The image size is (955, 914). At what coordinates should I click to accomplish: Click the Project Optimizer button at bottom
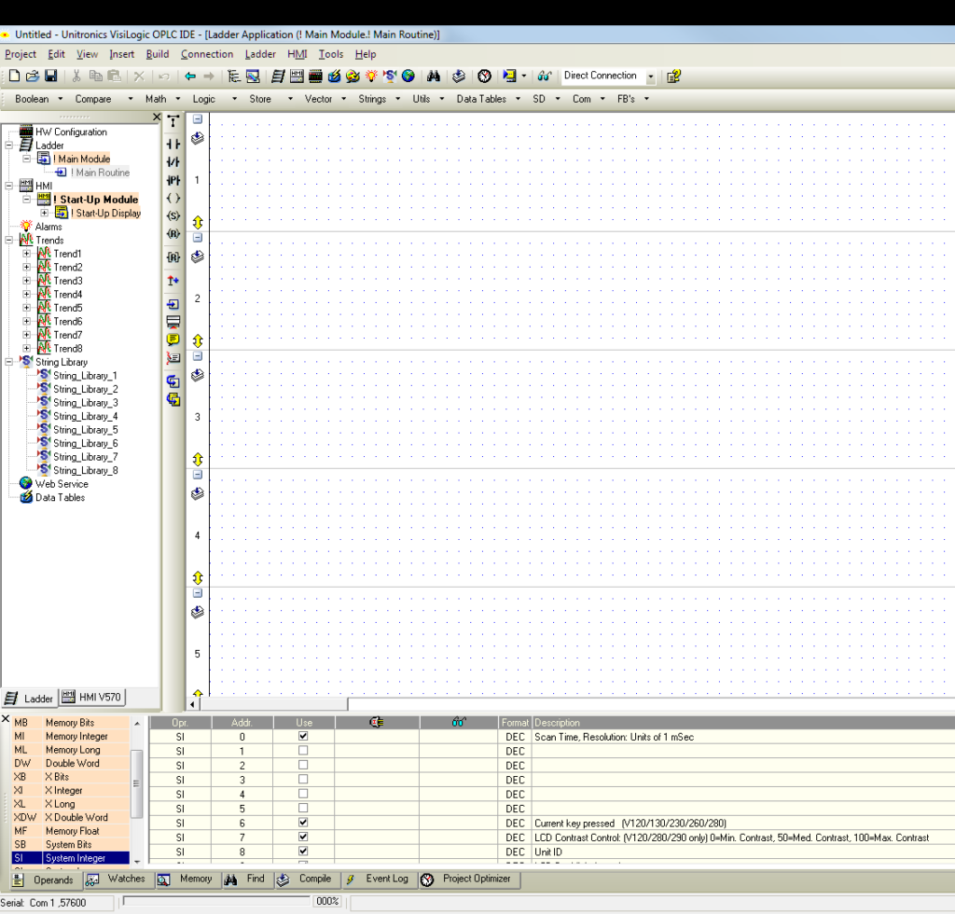click(469, 879)
